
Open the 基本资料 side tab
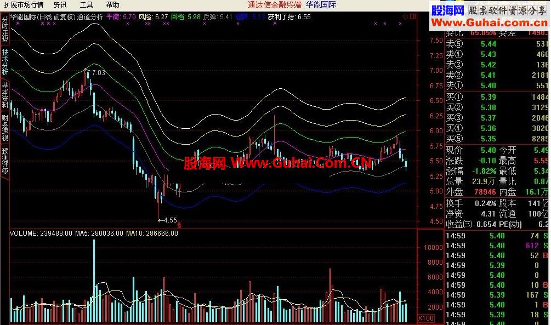pyautogui.click(x=5, y=95)
